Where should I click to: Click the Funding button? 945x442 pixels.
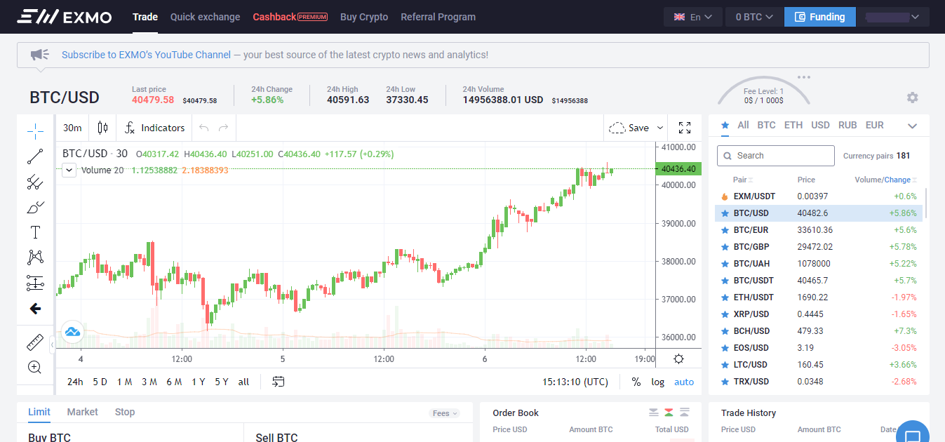pos(819,17)
